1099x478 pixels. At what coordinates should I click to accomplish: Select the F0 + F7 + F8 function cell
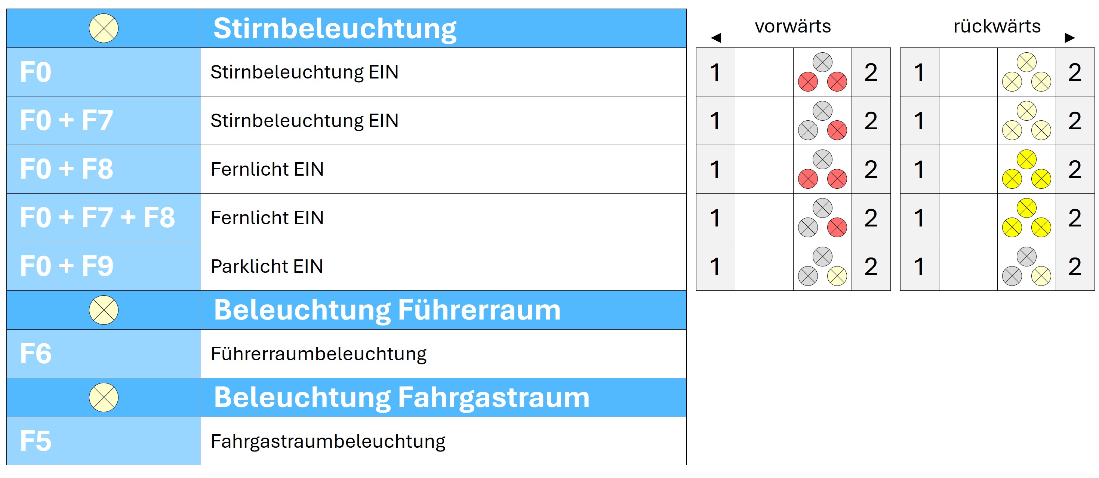coord(104,218)
